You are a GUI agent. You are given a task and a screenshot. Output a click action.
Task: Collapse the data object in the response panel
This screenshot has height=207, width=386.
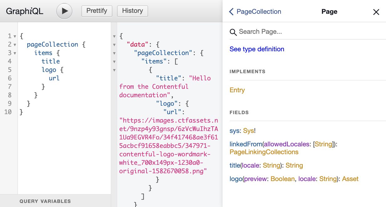click(114, 44)
